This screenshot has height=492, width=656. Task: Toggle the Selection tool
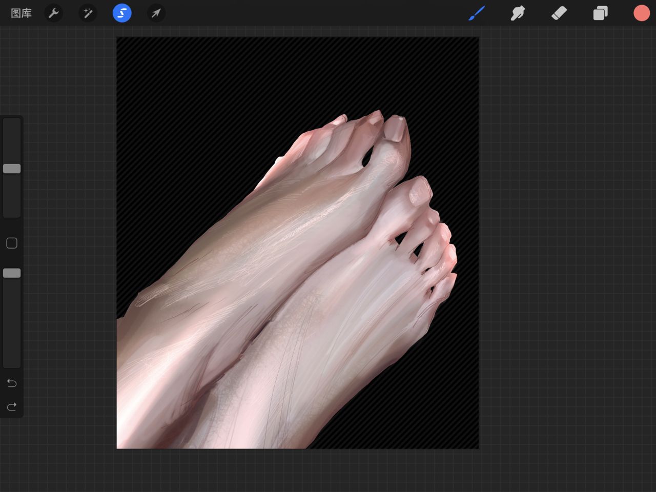pyautogui.click(x=122, y=13)
